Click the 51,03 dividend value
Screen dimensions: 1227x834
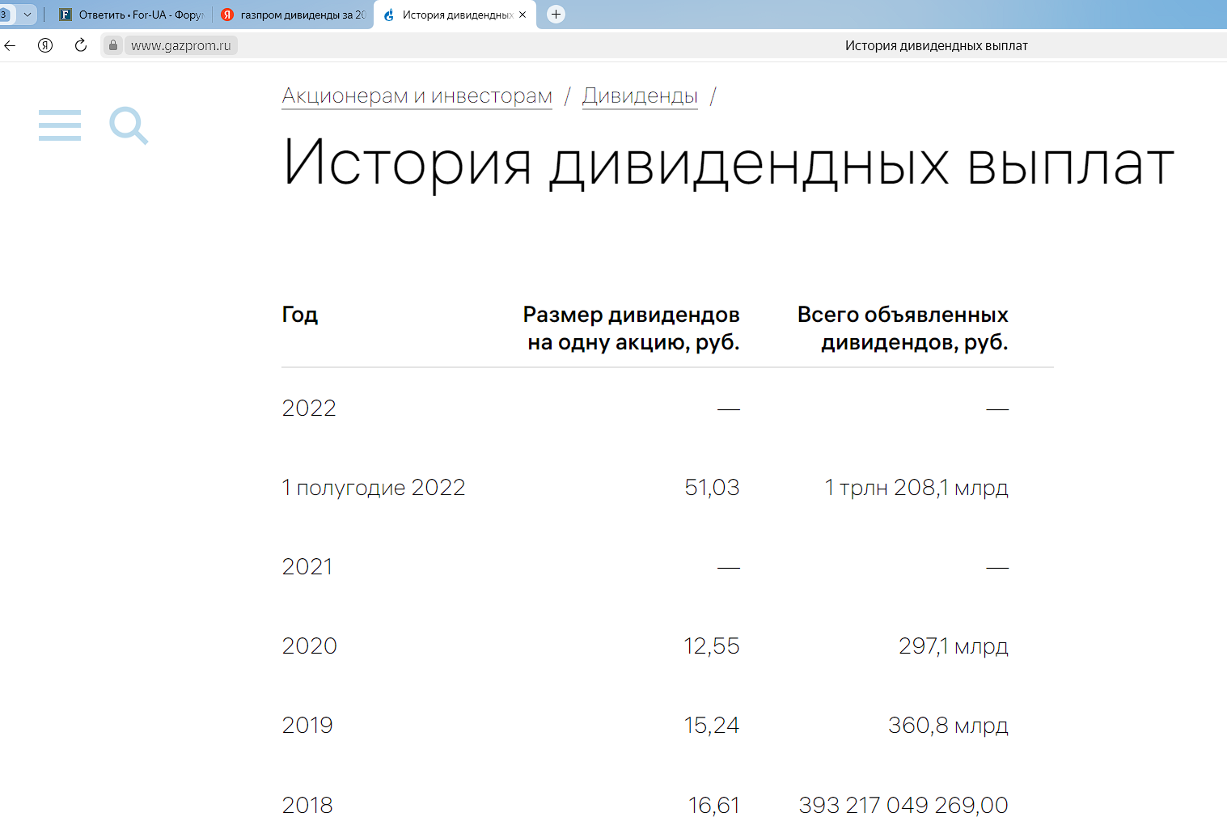point(712,487)
